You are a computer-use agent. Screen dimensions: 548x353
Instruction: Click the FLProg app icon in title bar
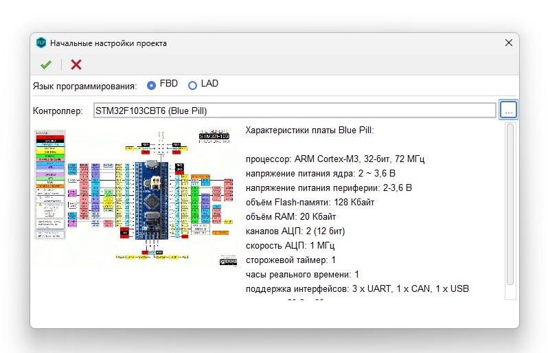41,43
